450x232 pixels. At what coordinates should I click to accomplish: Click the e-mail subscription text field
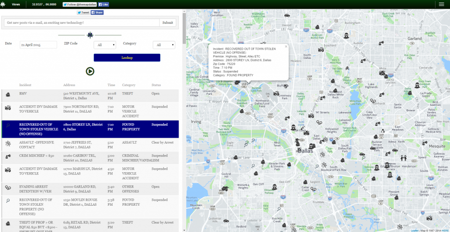pyautogui.click(x=81, y=22)
